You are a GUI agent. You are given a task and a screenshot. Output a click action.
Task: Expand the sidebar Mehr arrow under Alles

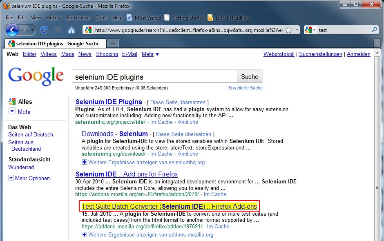pos(12,111)
